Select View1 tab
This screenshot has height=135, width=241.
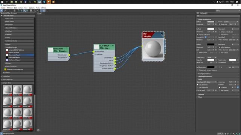coord(39,13)
